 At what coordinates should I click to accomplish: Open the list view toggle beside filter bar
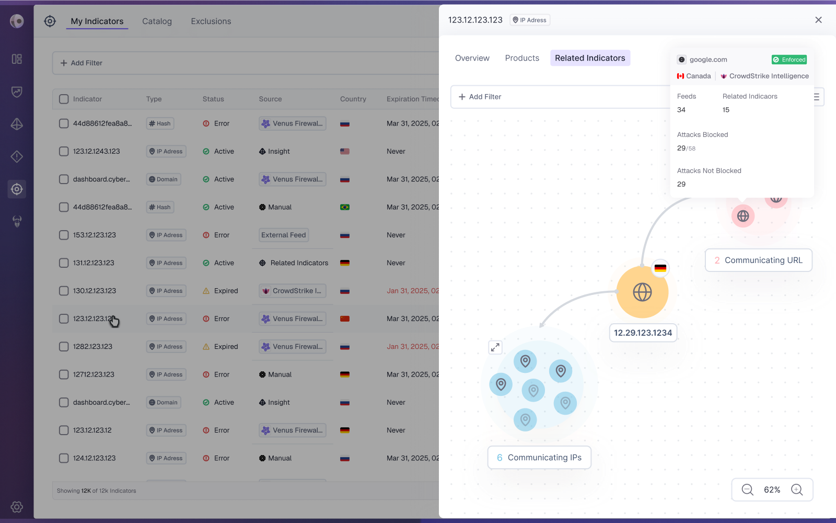[817, 97]
